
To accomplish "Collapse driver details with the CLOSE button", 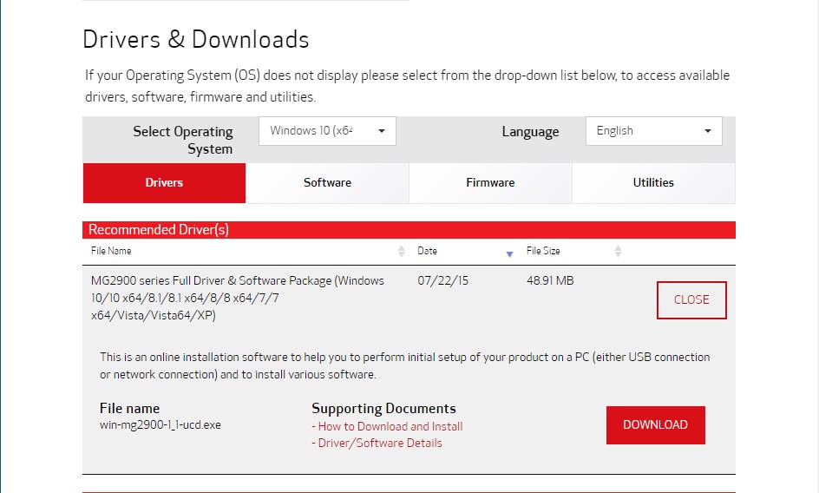I will tap(691, 299).
